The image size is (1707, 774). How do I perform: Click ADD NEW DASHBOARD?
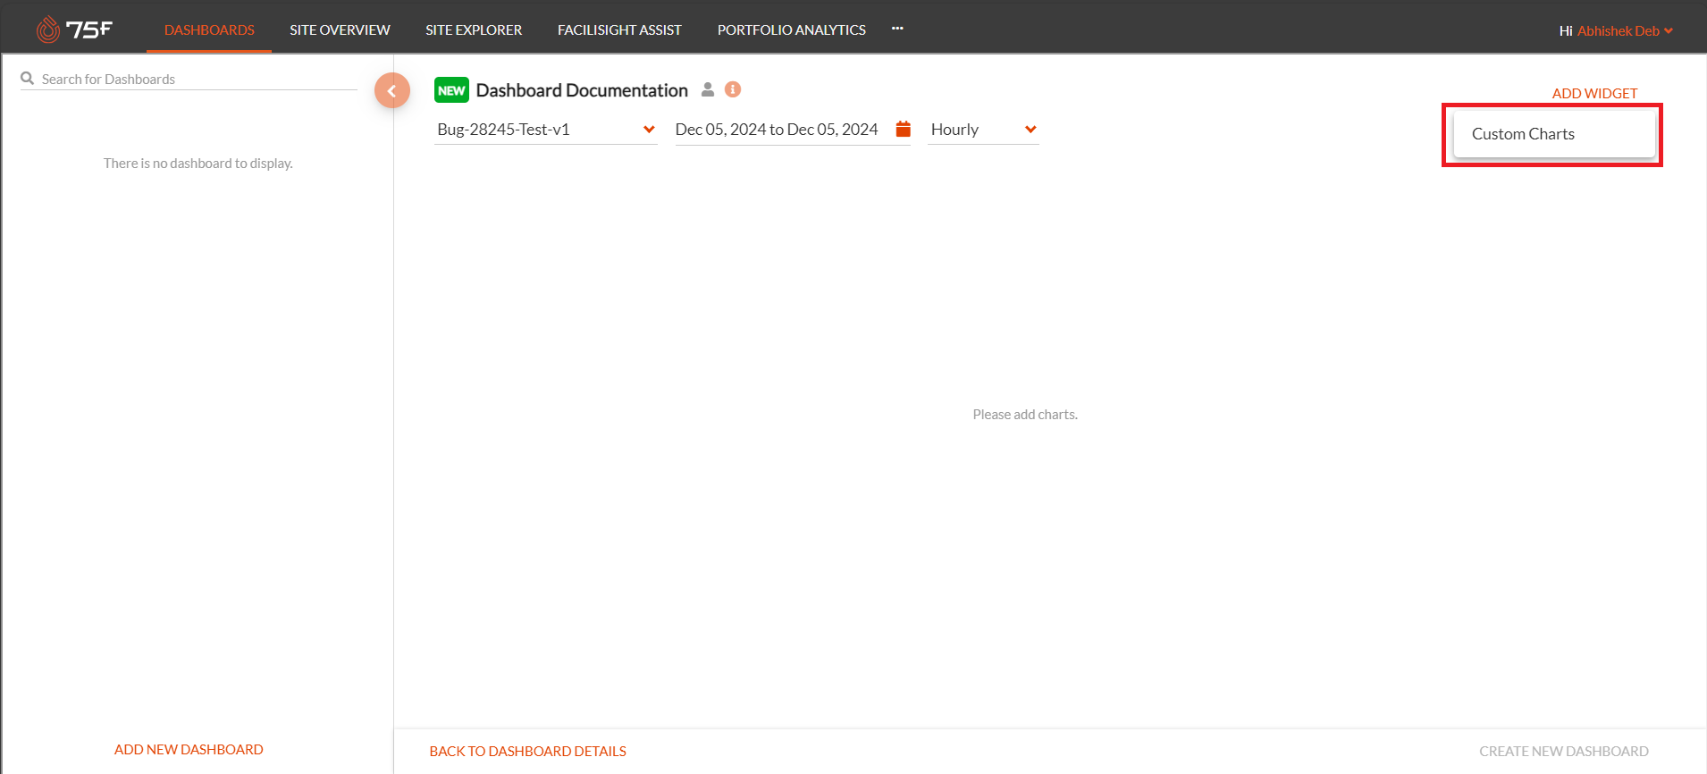click(189, 749)
